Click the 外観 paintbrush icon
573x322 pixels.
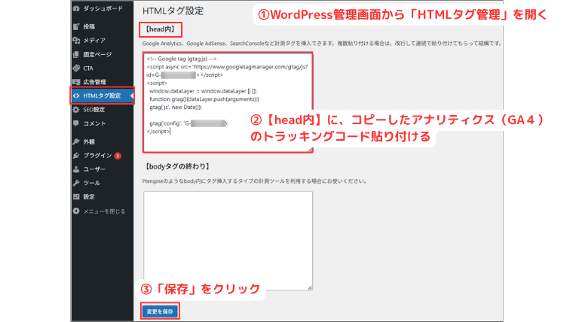(76, 142)
